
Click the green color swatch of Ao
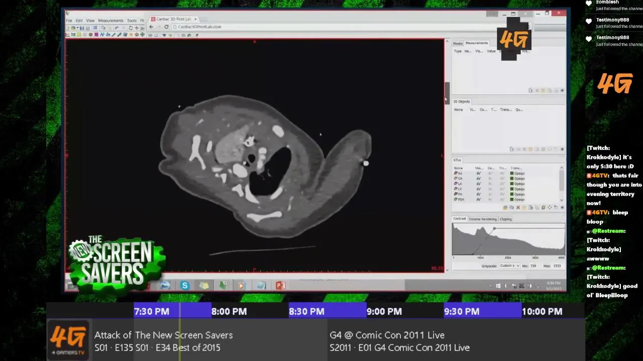512,173
